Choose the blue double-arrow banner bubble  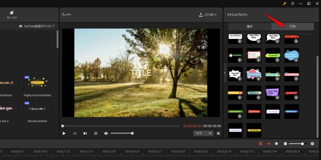pyautogui.click(x=292, y=112)
